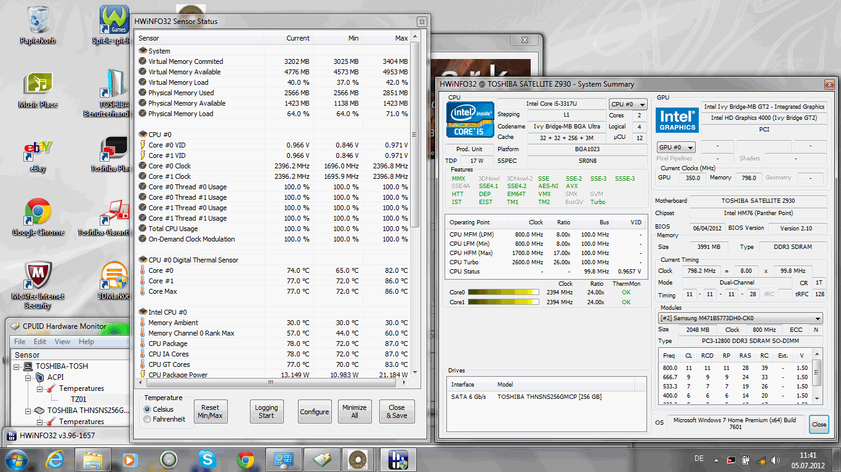Screen dimensions: 841x472
Task: Click the Intel Core i5 logo
Action: (x=470, y=119)
